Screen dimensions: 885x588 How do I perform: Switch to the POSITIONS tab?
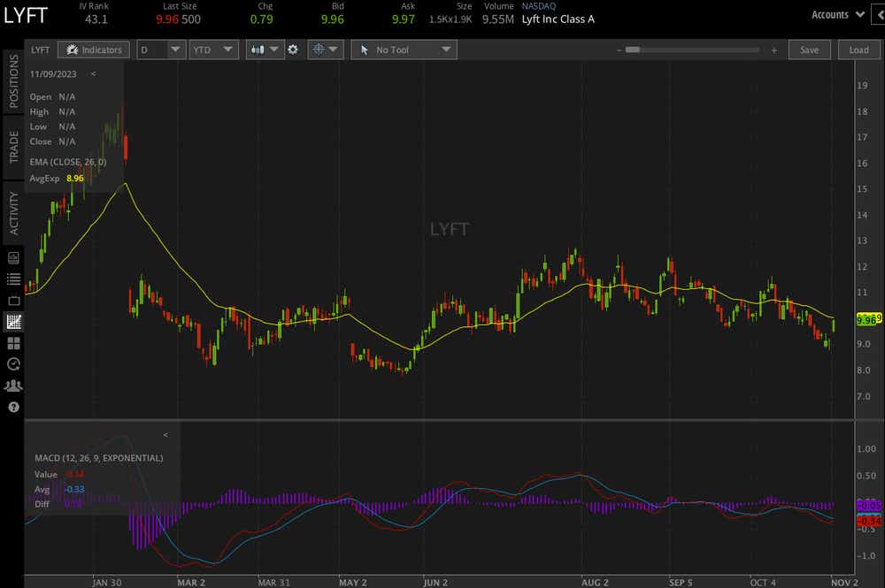pos(13,81)
